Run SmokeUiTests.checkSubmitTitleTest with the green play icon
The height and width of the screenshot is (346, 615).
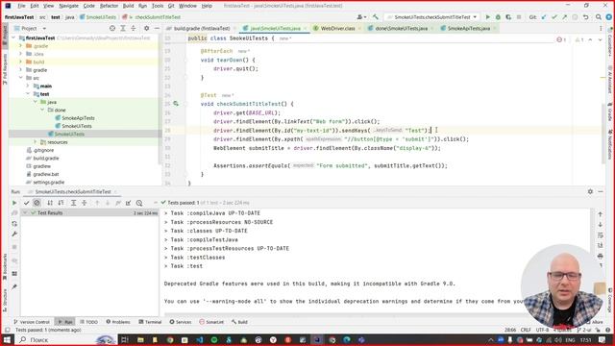pos(487,17)
